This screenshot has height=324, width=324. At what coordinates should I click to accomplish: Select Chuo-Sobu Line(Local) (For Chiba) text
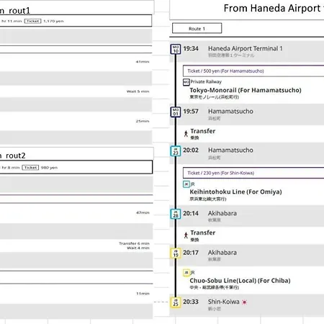240,281
